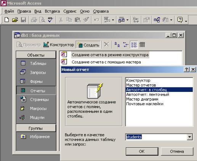Open the Справка menu
197x161 pixels.
101,11
